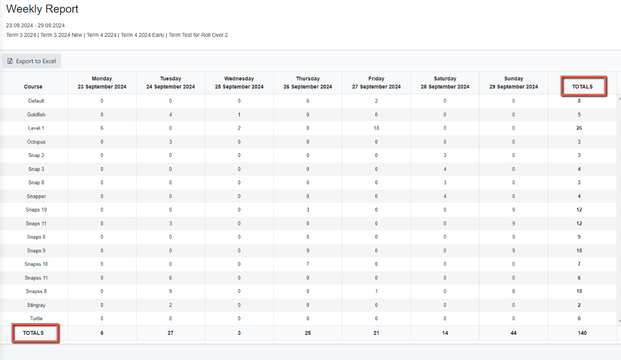
Task: Click the terms list line under date range
Action: (x=117, y=35)
